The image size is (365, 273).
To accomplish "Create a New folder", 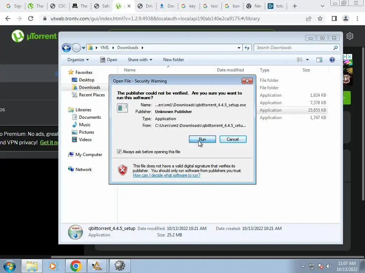I will pos(174,60).
